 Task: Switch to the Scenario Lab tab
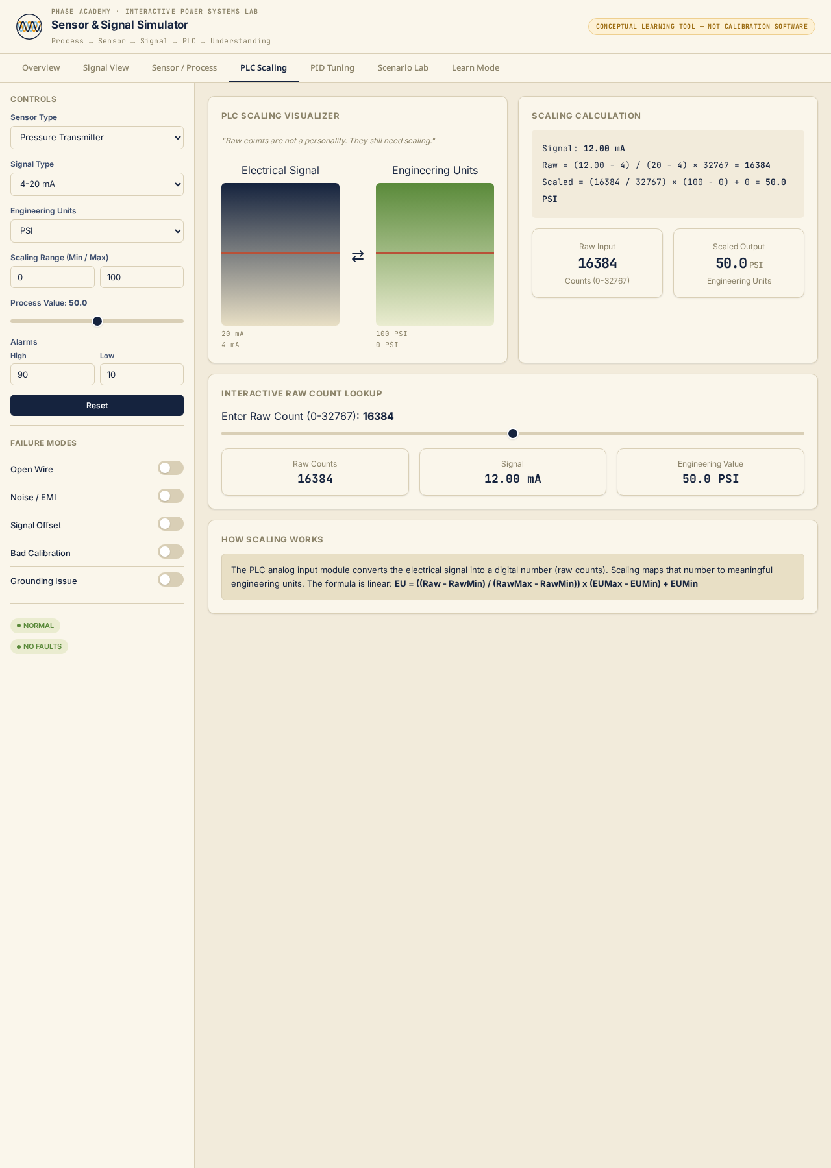click(403, 68)
